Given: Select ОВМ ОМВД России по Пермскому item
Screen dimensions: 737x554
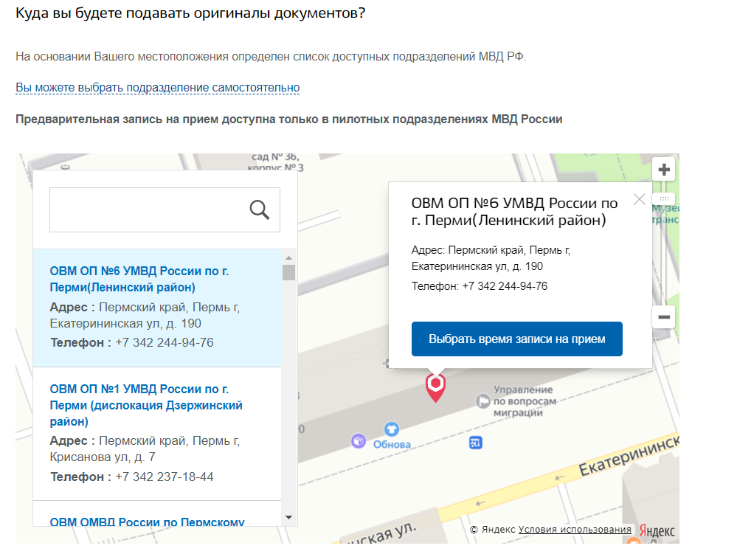Looking at the screenshot, I should click(147, 522).
